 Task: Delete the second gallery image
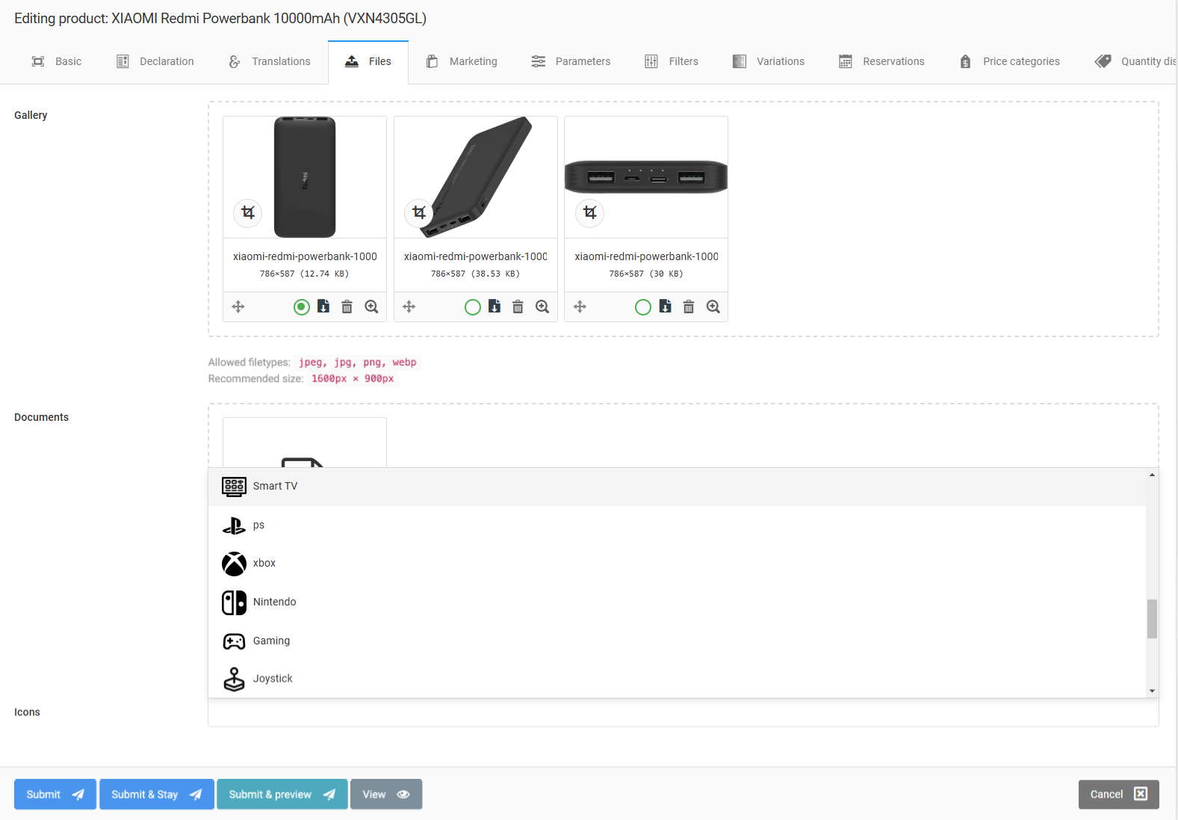click(518, 306)
